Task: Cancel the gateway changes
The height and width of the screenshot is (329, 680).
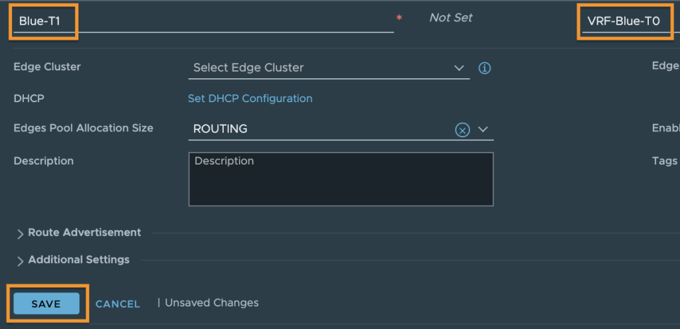Action: pyautogui.click(x=118, y=304)
